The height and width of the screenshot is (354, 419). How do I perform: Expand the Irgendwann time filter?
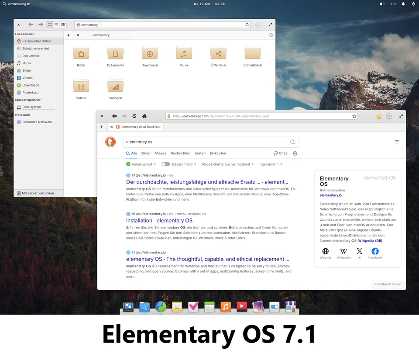[x=271, y=164]
